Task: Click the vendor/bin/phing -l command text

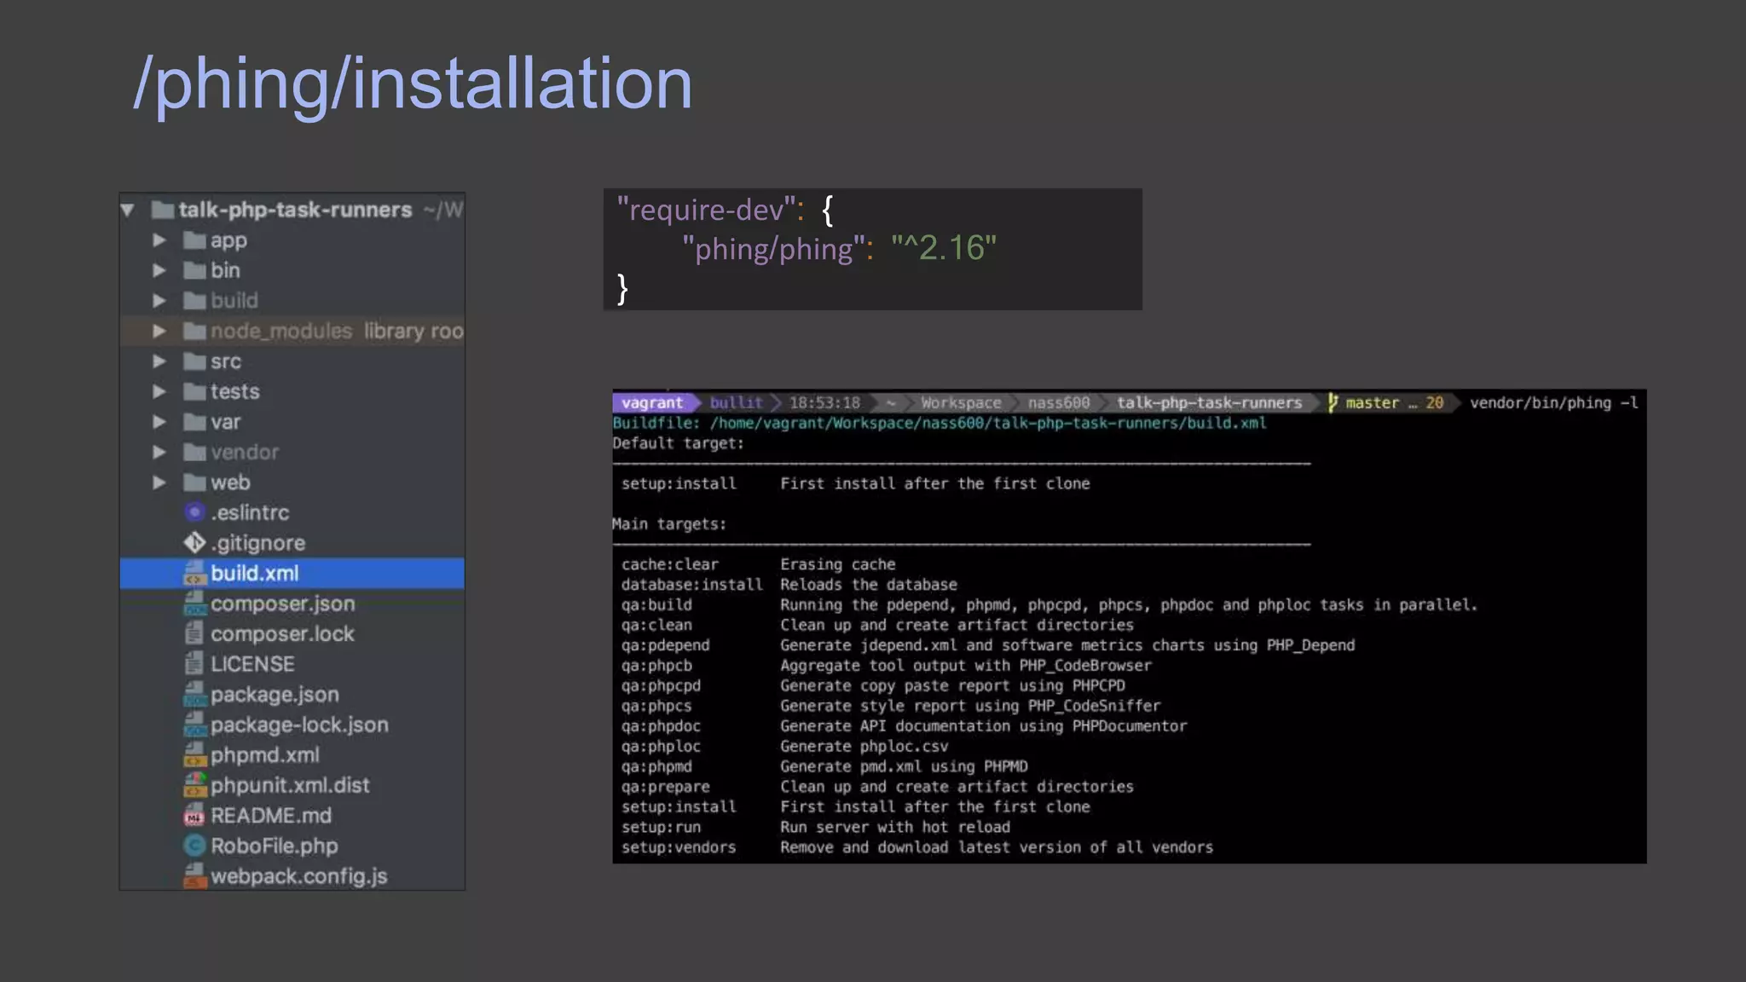Action: [x=1554, y=403]
